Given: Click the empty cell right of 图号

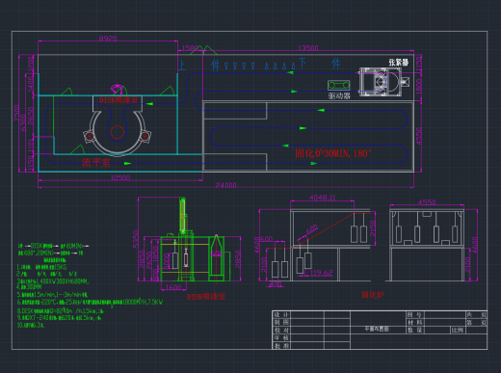Looking at the screenshot, I should click(x=445, y=314).
